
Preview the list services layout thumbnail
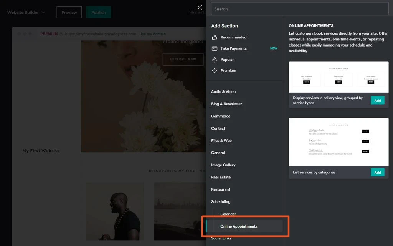pos(339,142)
